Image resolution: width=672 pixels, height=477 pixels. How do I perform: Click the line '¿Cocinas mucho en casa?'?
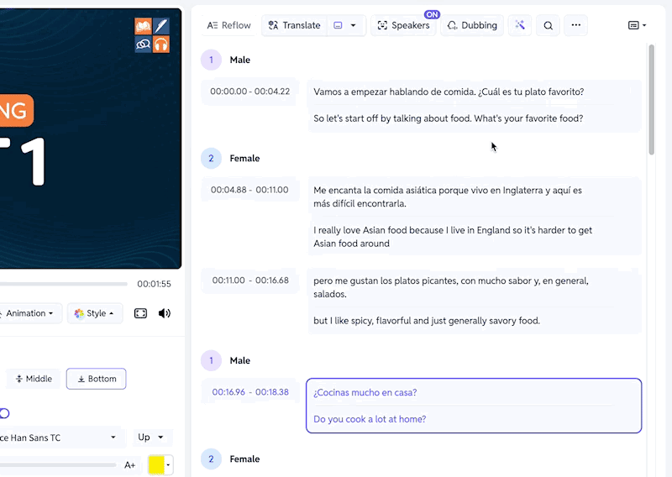click(365, 392)
